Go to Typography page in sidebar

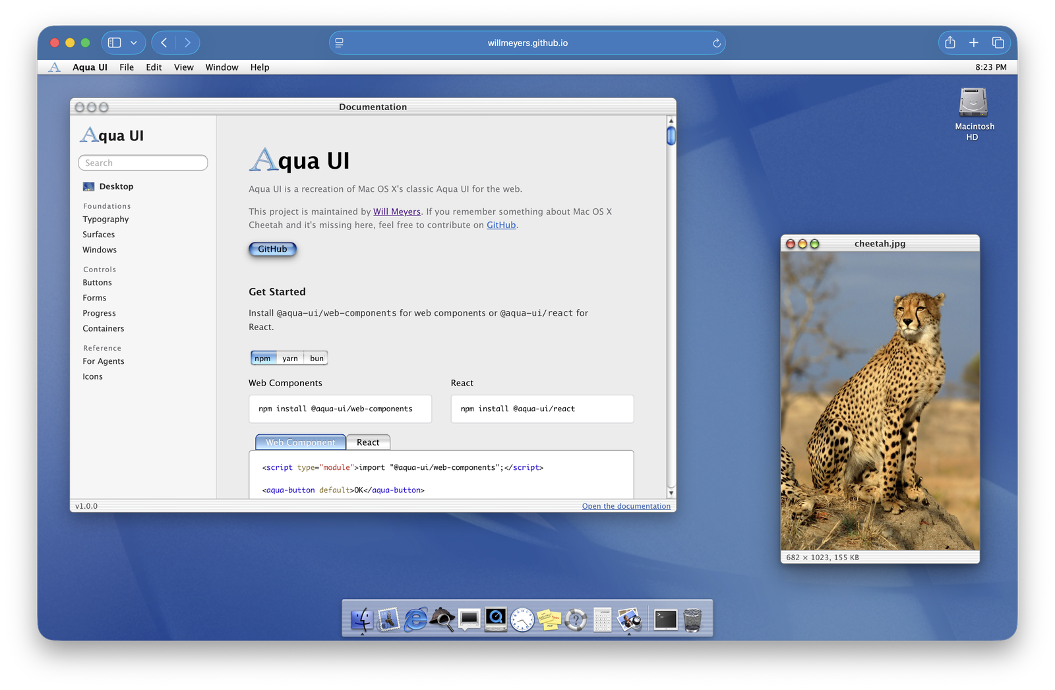click(x=105, y=219)
